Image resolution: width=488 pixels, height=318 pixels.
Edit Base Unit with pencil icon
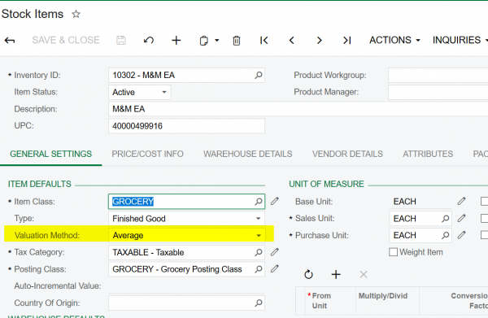coord(461,202)
